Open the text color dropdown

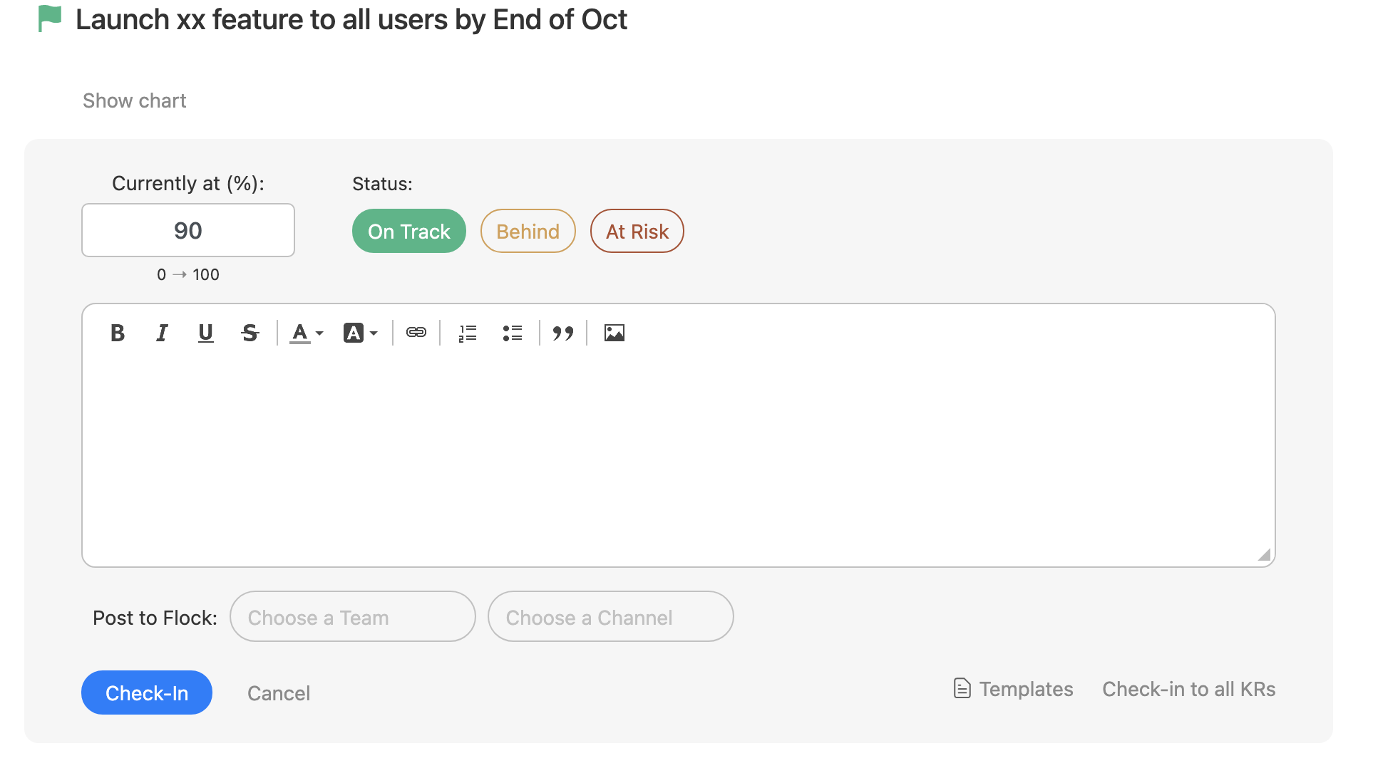[x=307, y=333]
